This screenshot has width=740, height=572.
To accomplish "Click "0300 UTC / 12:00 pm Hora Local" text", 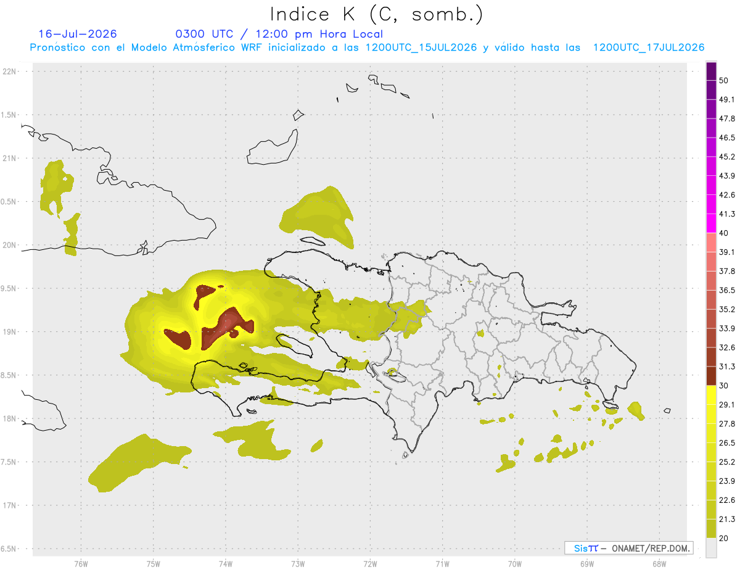I will (279, 34).
